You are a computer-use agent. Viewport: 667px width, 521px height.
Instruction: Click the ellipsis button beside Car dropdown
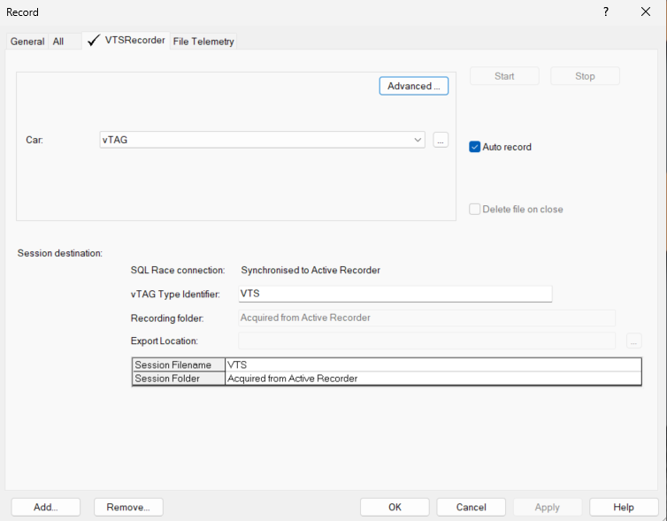[x=441, y=140]
